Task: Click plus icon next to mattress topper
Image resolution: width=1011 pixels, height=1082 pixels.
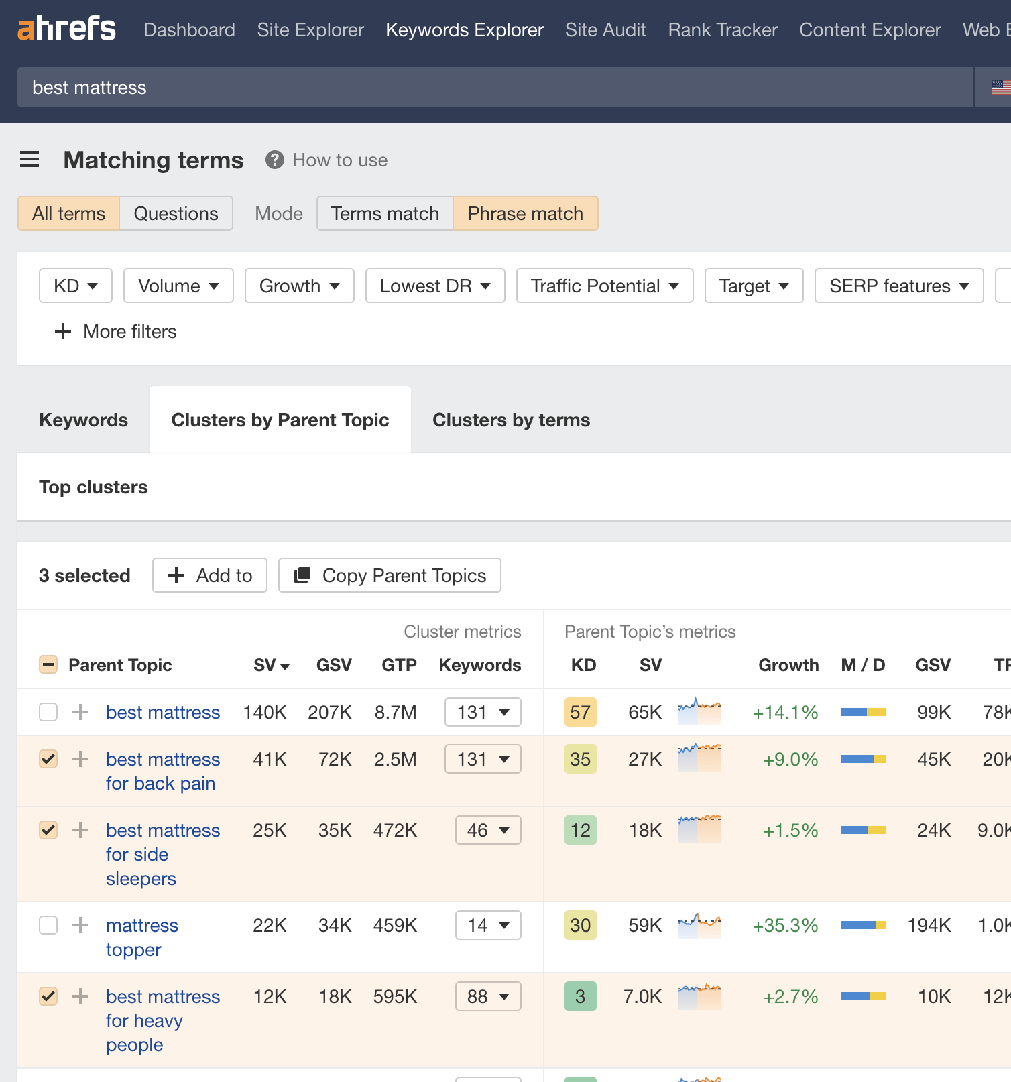Action: (x=80, y=925)
